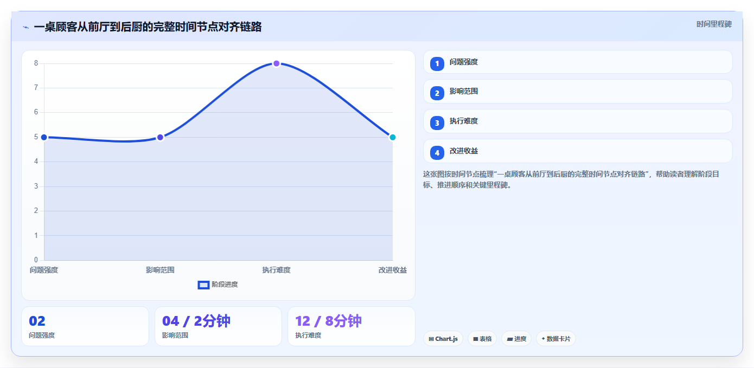Click the 执行难度 x-axis label

tap(276, 270)
